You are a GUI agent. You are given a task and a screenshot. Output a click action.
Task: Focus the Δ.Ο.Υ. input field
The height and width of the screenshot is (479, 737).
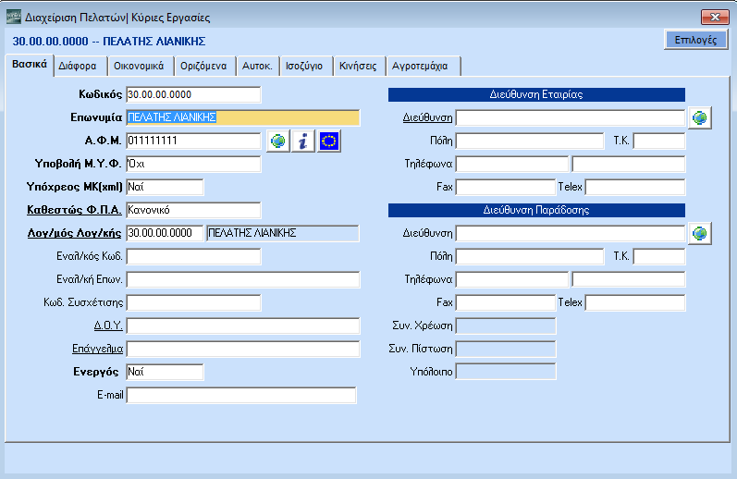coord(243,325)
